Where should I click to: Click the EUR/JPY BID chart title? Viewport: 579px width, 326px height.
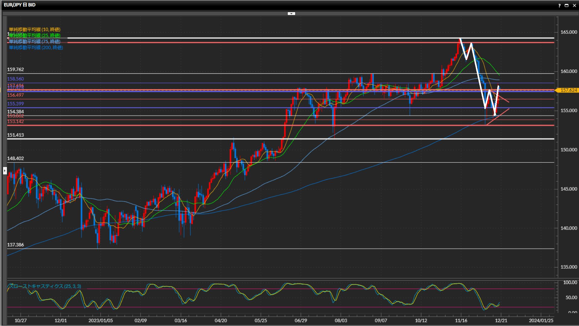[20, 5]
